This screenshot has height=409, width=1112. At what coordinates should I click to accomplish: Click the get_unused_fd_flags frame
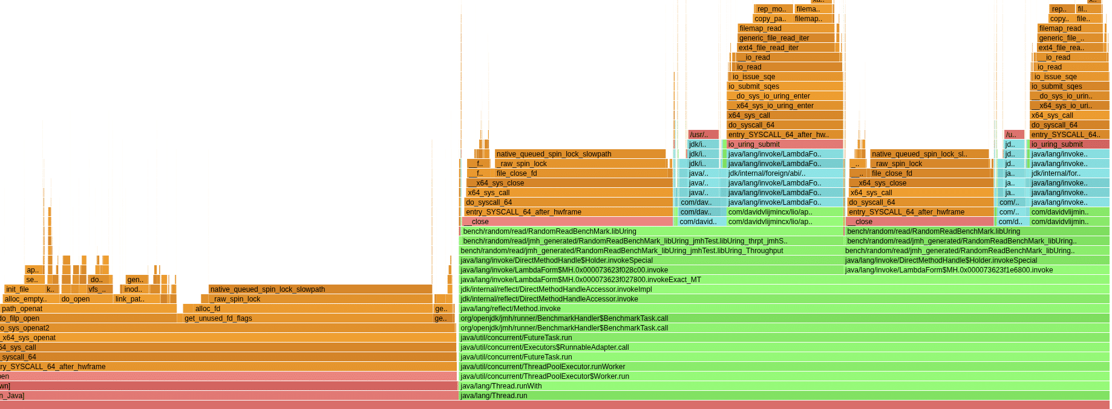(x=308, y=318)
